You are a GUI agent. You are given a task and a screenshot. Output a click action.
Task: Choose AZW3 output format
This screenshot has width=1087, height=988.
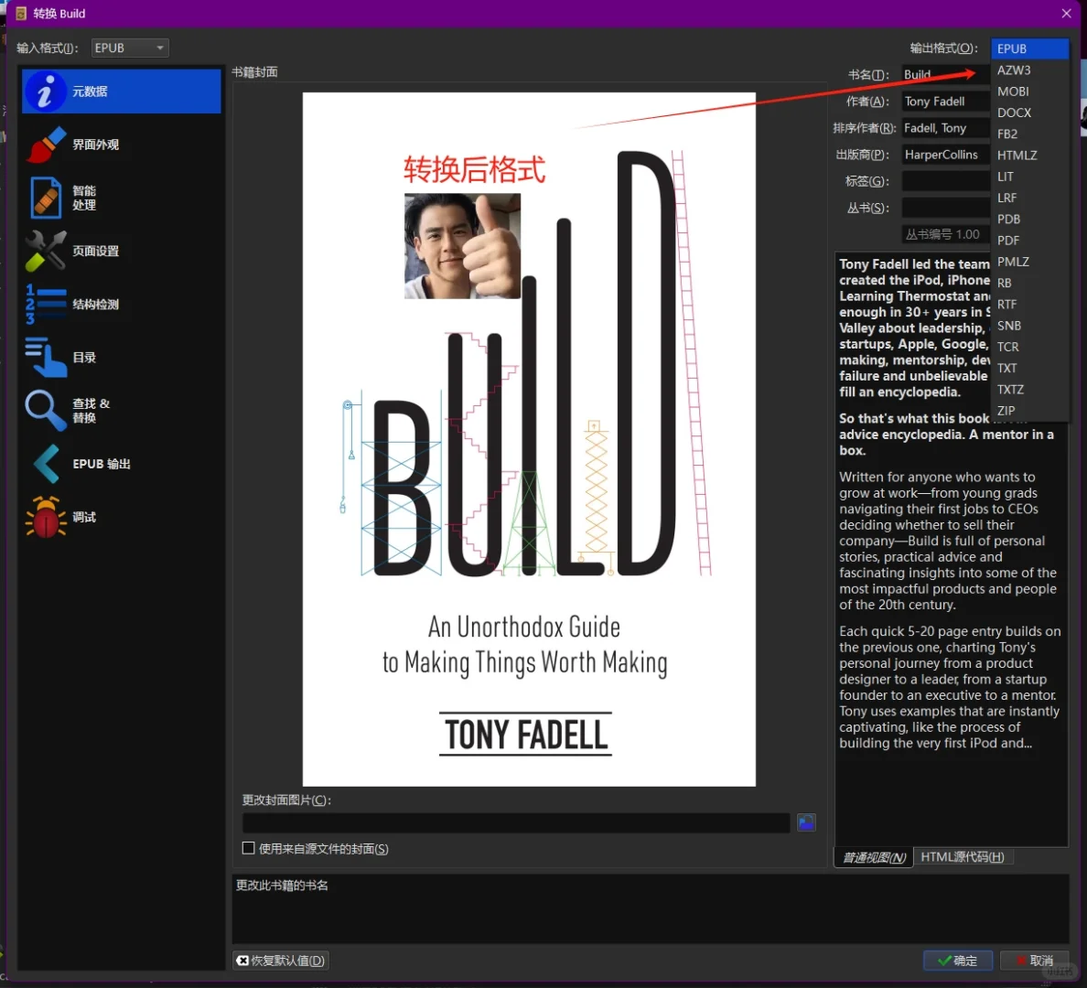1029,70
